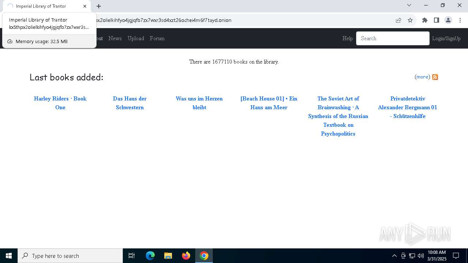The height and width of the screenshot is (263, 468).
Task: Click the share page icon in address bar
Action: [x=399, y=20]
